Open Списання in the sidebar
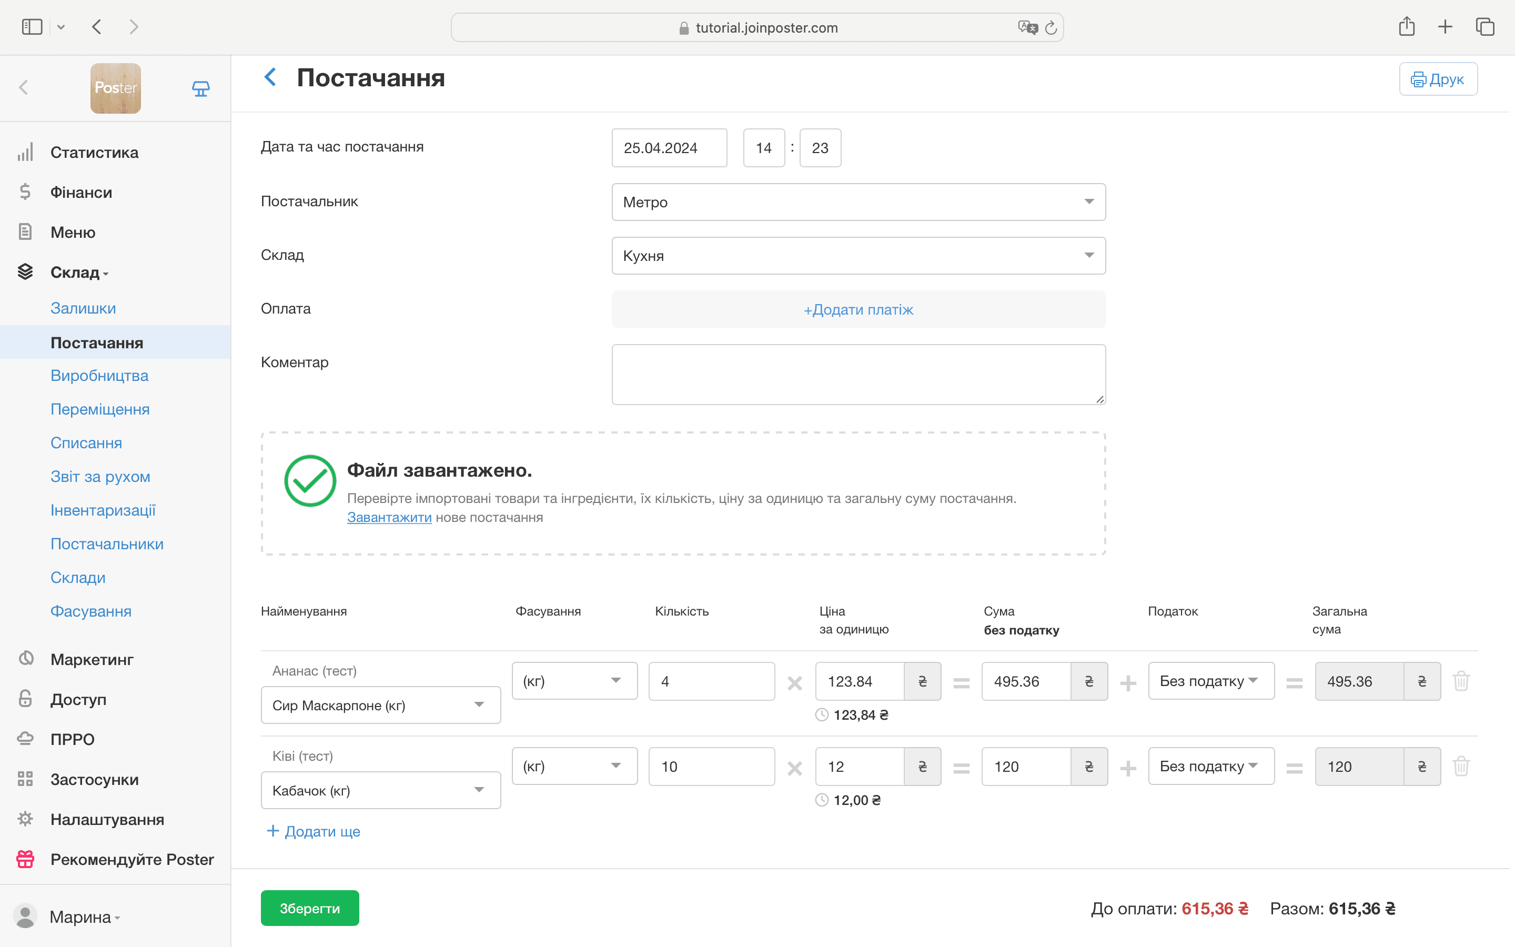1515x947 pixels. click(x=86, y=444)
